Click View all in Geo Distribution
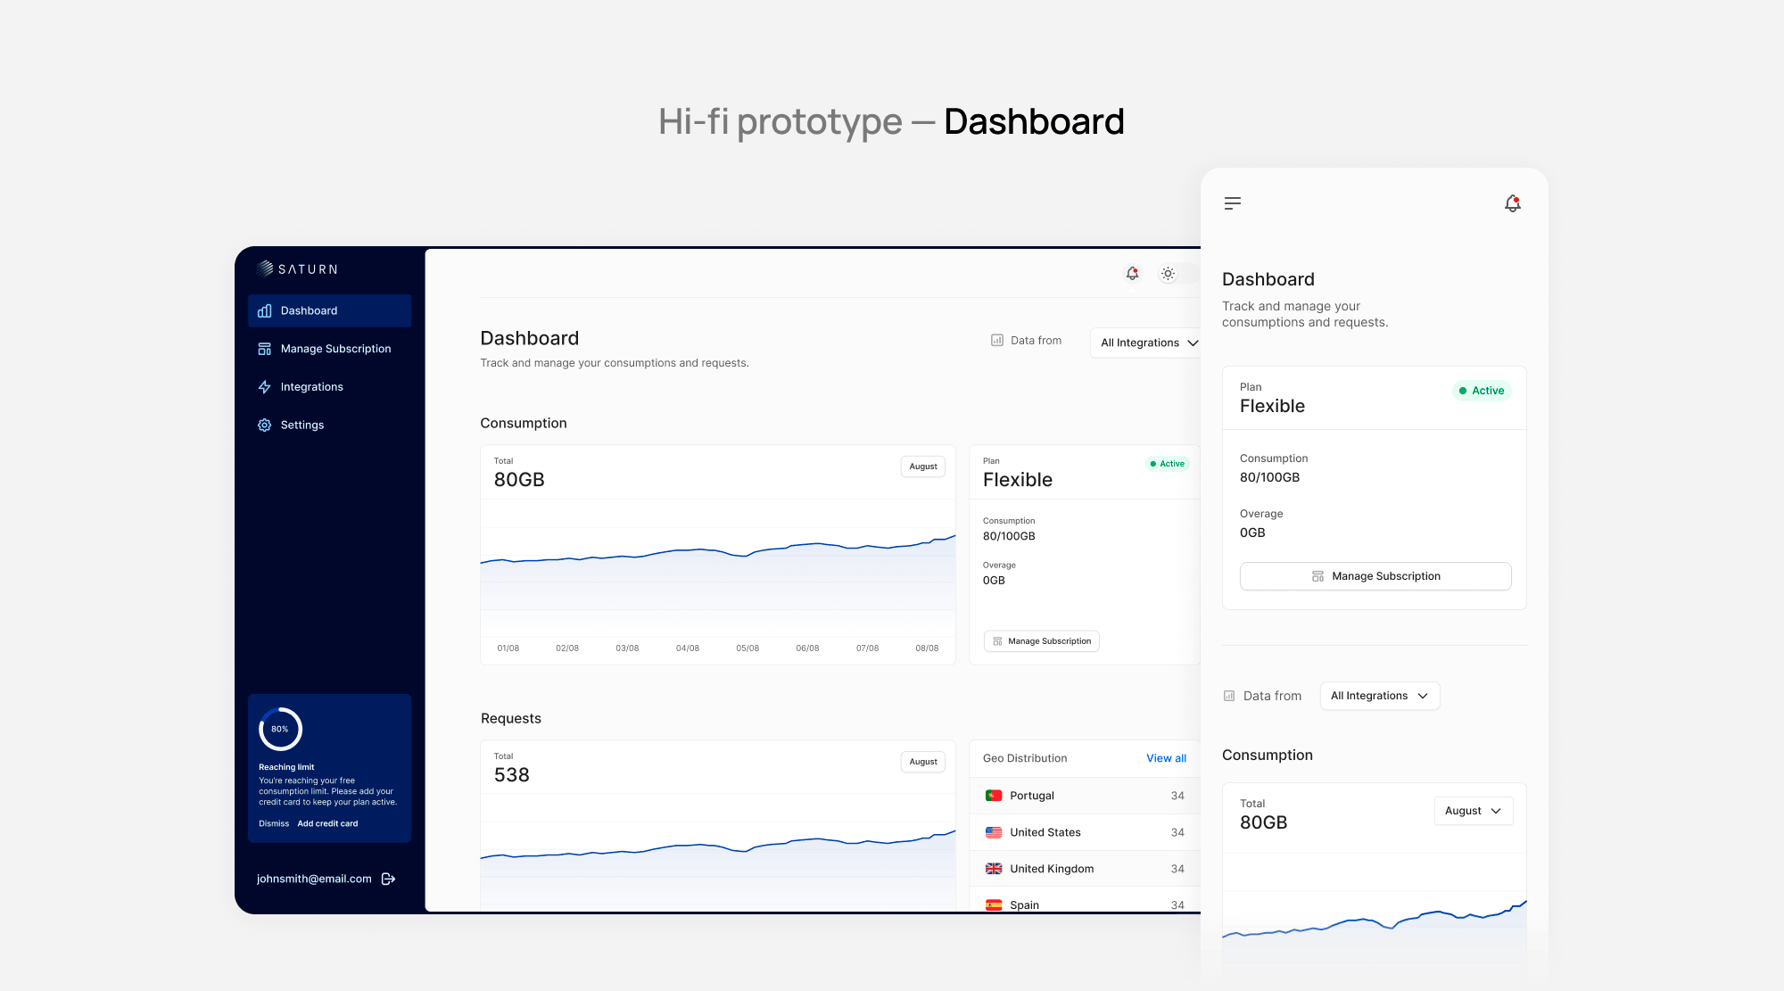1784x991 pixels. pos(1166,758)
